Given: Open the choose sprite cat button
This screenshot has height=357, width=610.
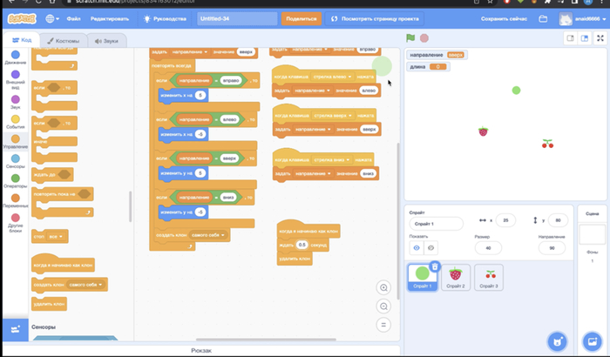Looking at the screenshot, I should pyautogui.click(x=556, y=340).
